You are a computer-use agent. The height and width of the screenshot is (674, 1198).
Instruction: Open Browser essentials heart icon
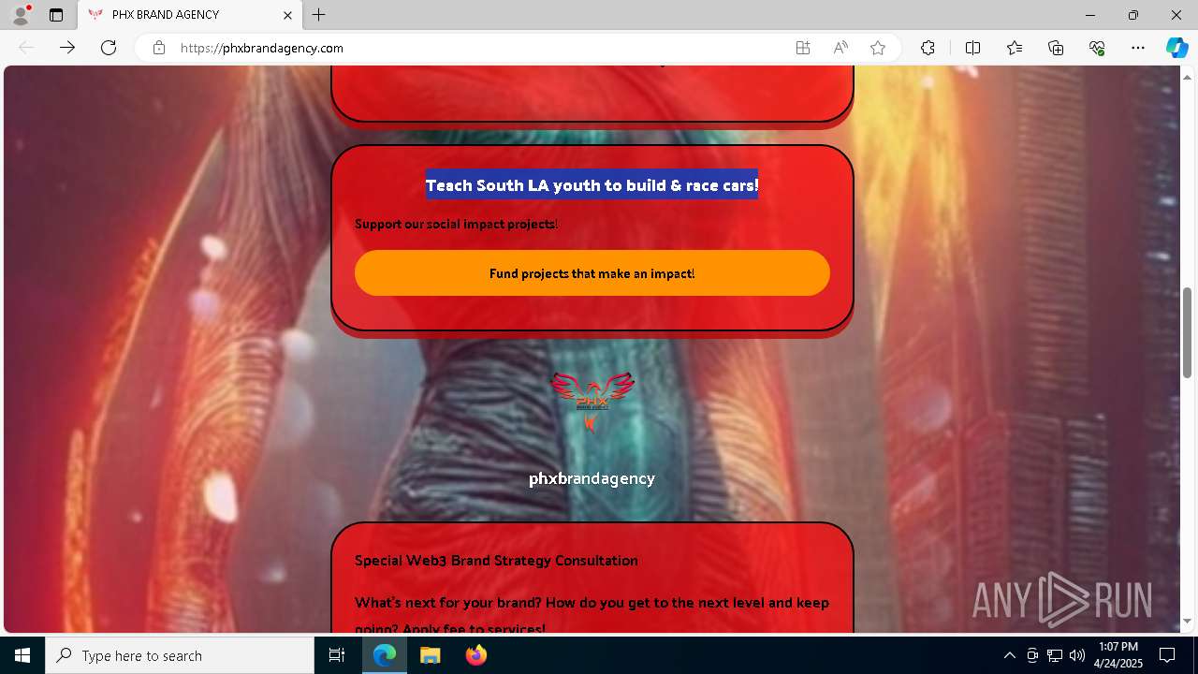pyautogui.click(x=1097, y=48)
